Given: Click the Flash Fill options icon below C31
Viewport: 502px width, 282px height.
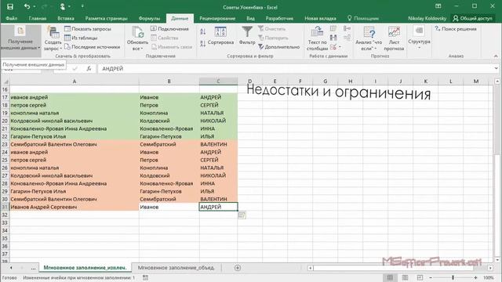Looking at the screenshot, I should [x=242, y=215].
